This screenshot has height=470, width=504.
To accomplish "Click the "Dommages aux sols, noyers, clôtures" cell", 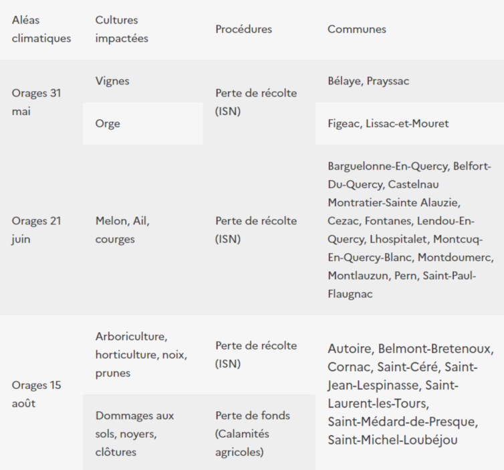I will click(x=134, y=433).
